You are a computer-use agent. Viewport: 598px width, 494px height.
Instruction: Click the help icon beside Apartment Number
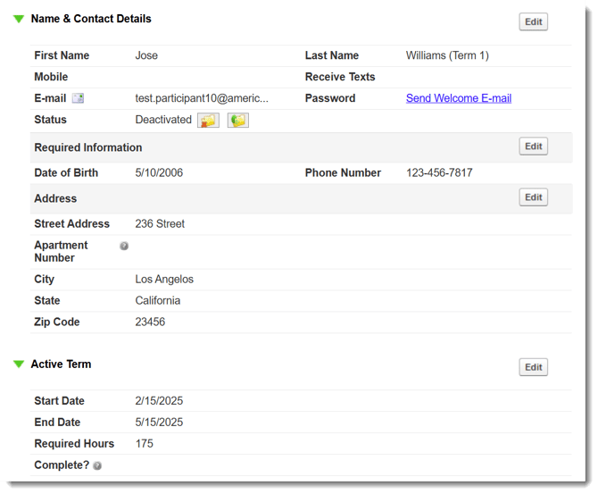click(124, 246)
